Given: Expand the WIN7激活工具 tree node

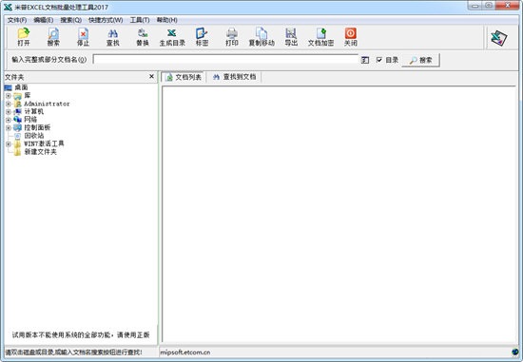Looking at the screenshot, I should pos(9,144).
